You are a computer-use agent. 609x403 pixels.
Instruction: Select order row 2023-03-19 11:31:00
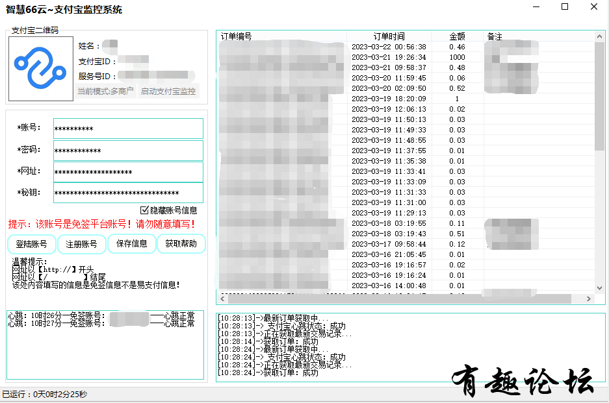pos(406,202)
